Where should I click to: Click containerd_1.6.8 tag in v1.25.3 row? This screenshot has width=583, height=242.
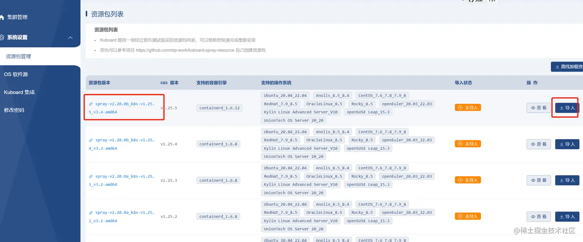click(x=218, y=180)
